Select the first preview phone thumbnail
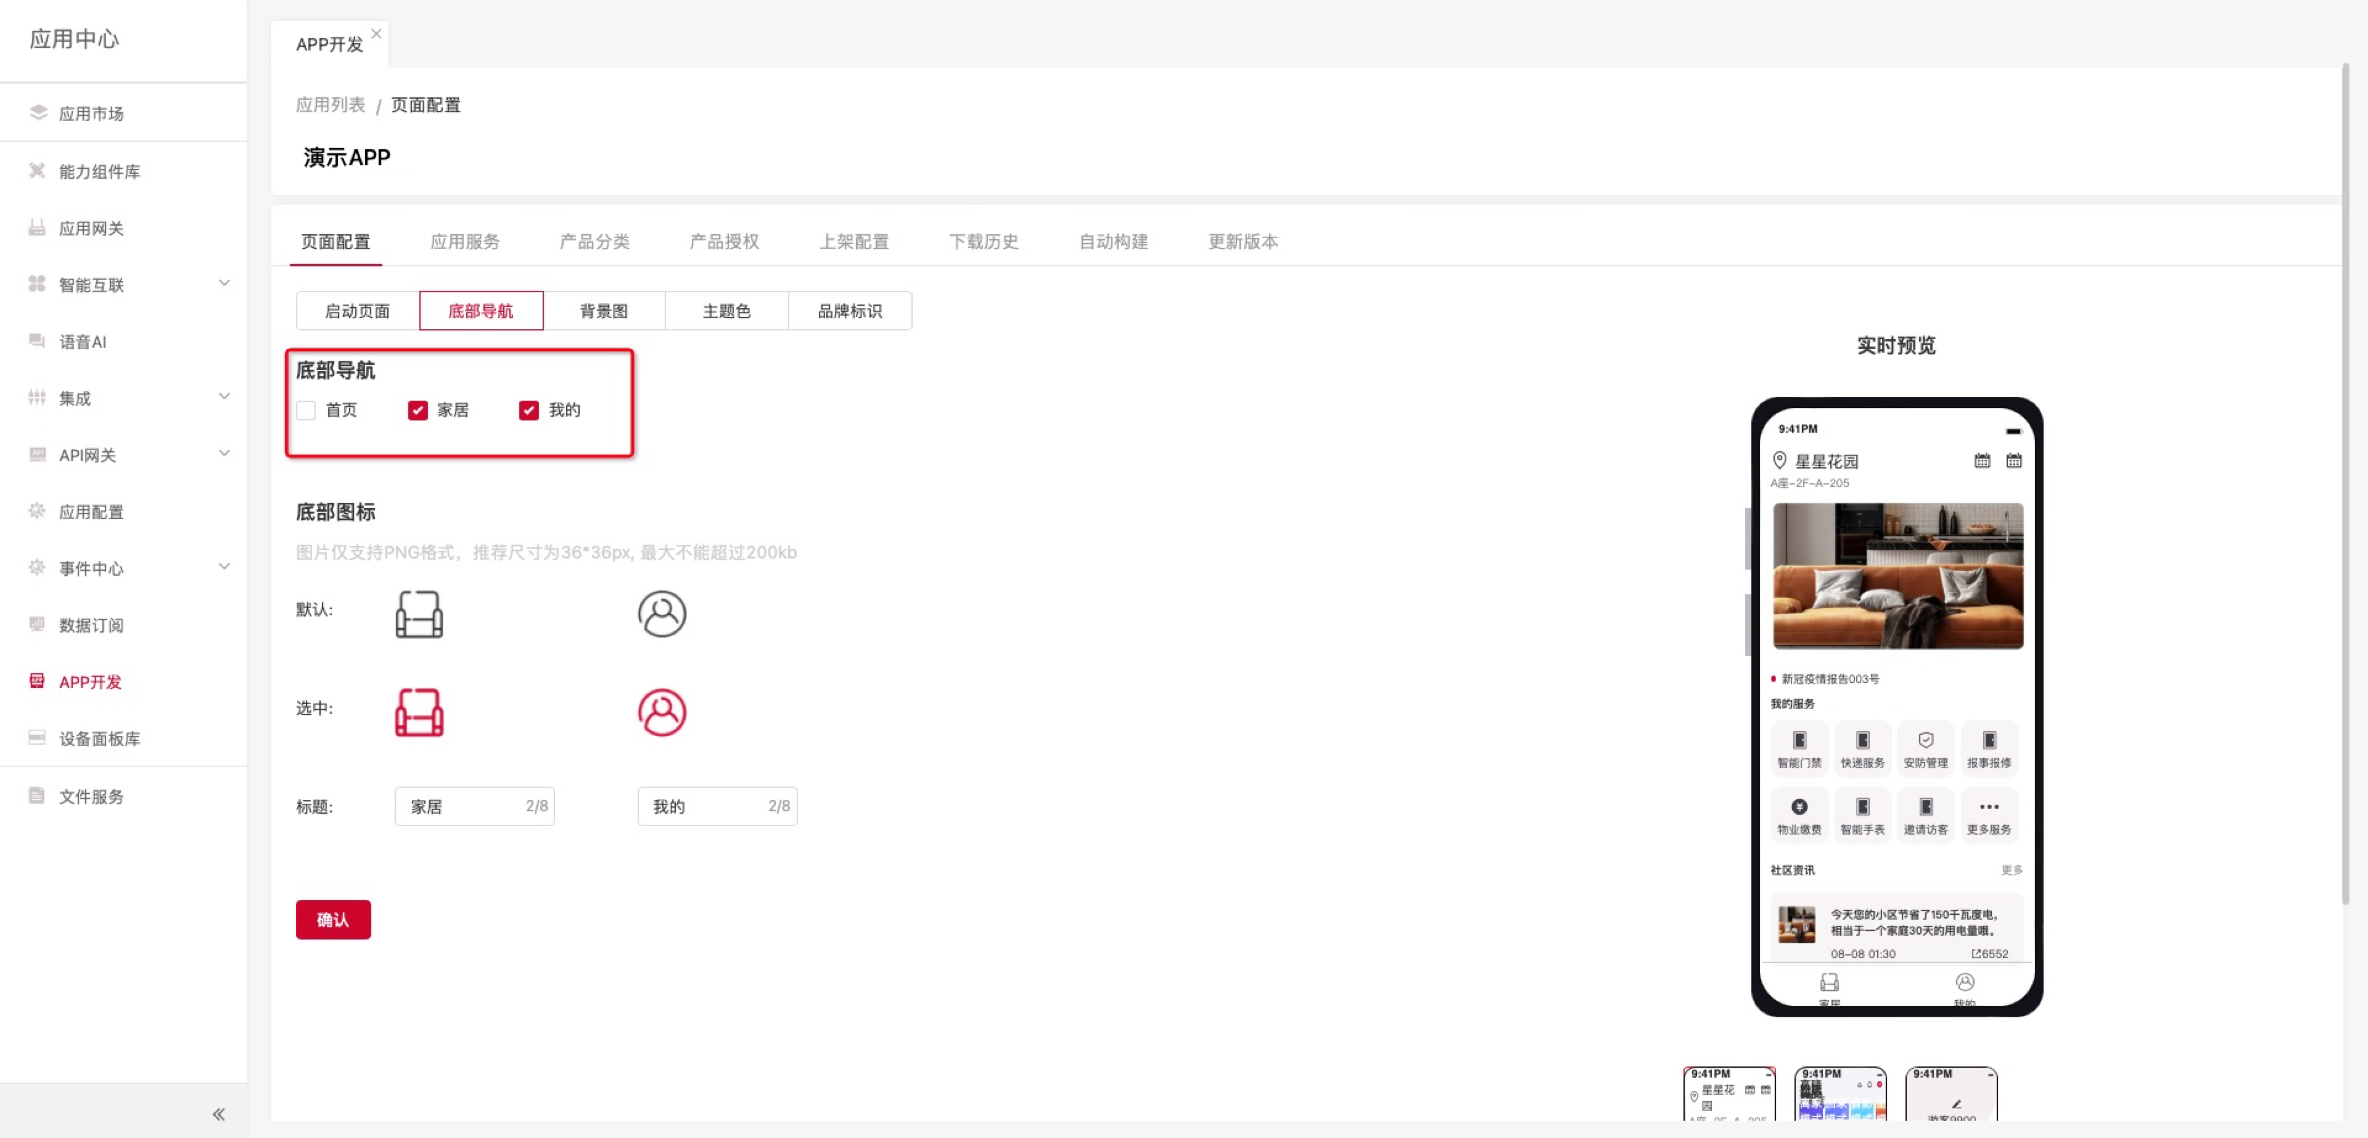Viewport: 2368px width, 1138px height. tap(1728, 1094)
